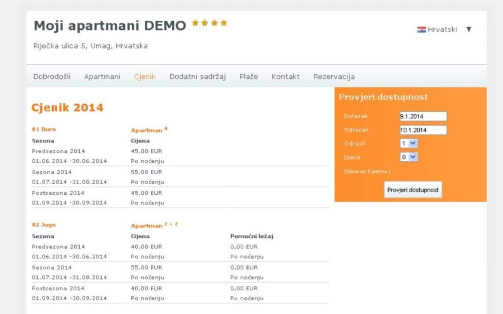Screen dimensions: 503x314
Task: Click Apartman 2 + 2 label for Jugo
Action: pyautogui.click(x=154, y=225)
